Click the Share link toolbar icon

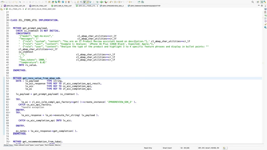pos(139,2)
